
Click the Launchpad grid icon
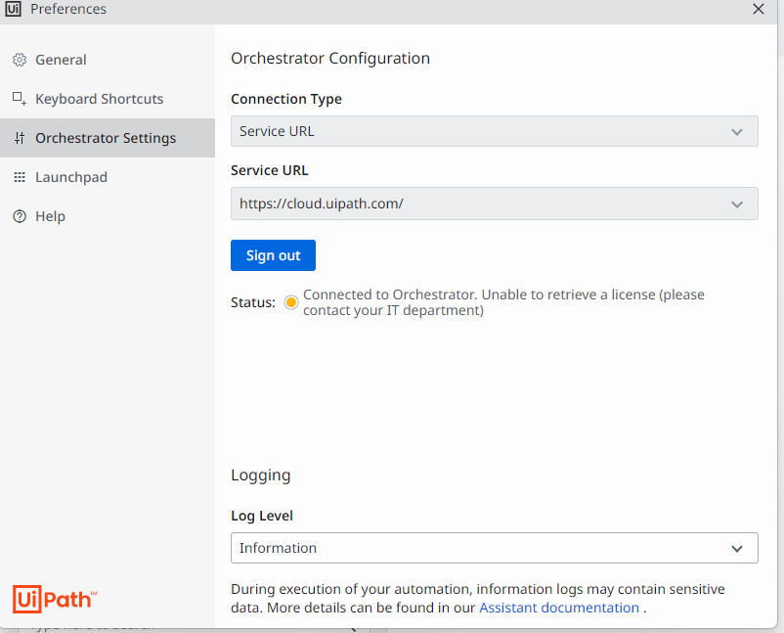pos(20,177)
